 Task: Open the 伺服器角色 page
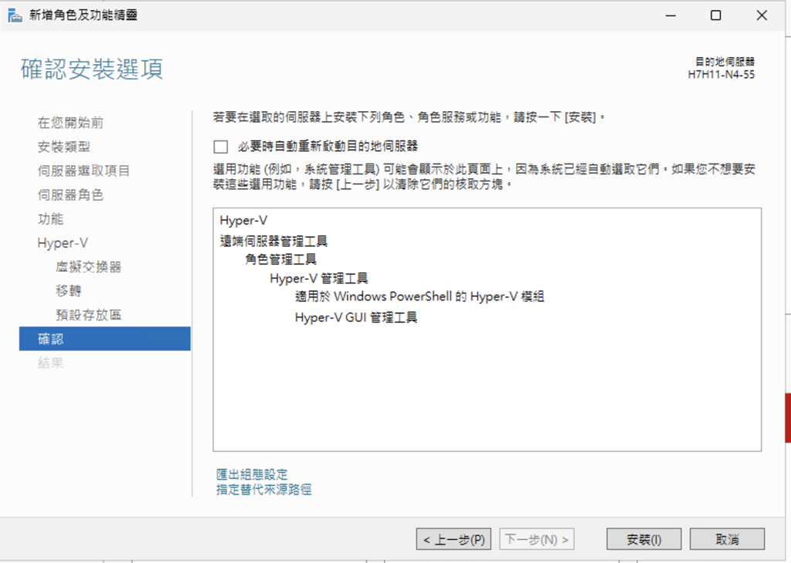(x=70, y=195)
